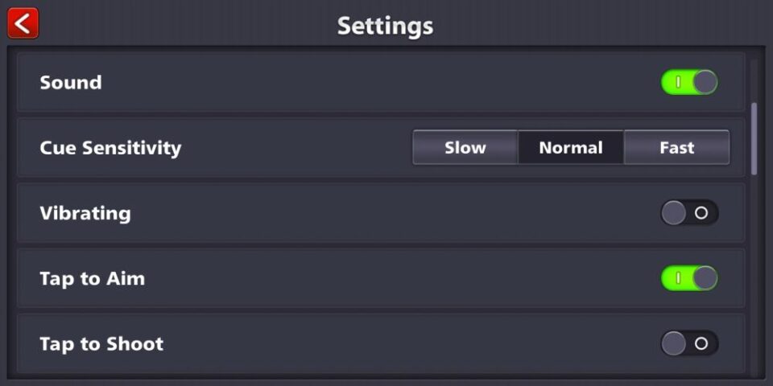Screen dimensions: 773x386
Task: Click the Vibrating label text
Action: (85, 213)
